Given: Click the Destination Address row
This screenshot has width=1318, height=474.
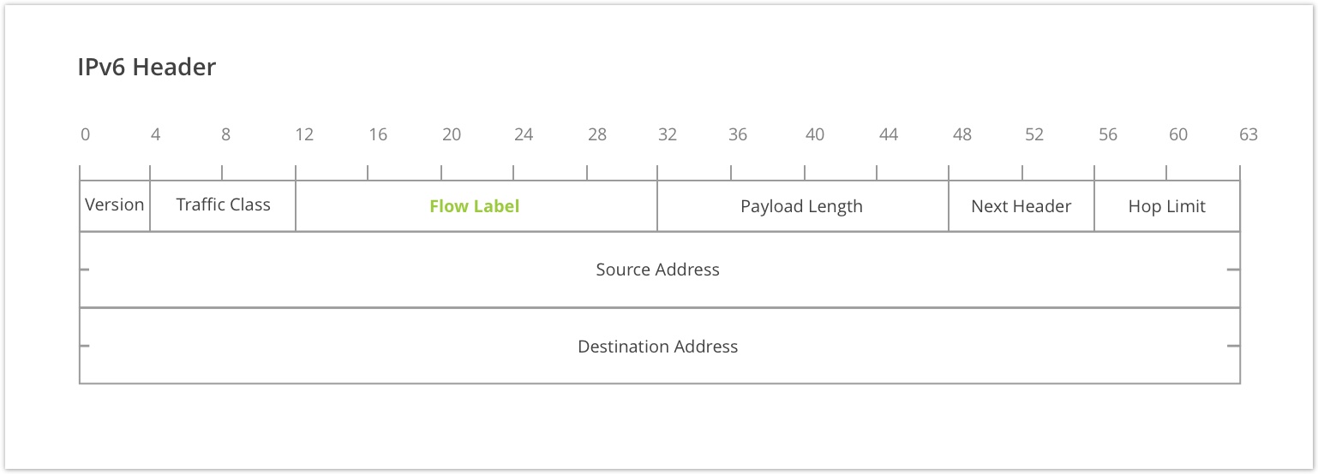Looking at the screenshot, I should (x=658, y=347).
